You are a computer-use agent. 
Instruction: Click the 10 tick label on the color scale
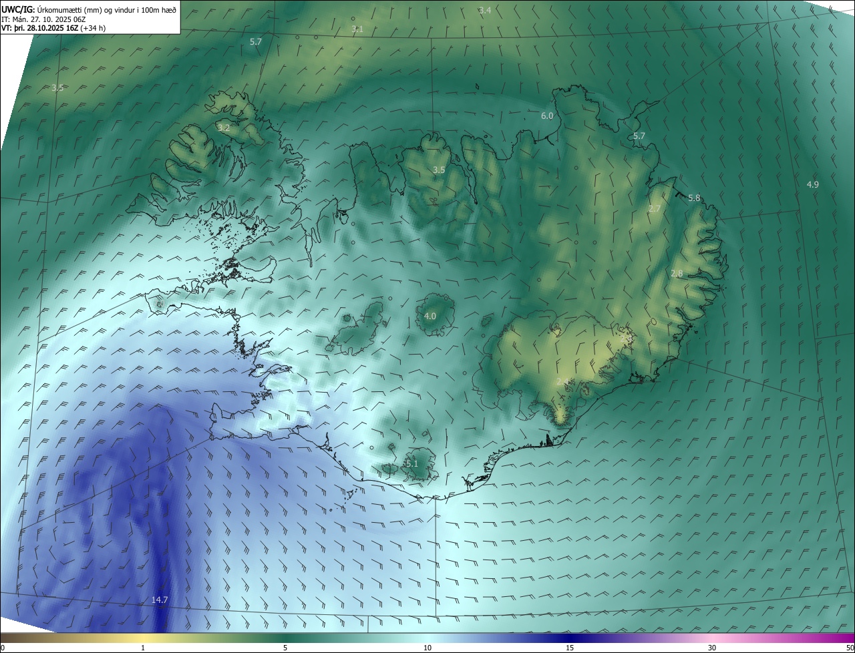(x=427, y=648)
